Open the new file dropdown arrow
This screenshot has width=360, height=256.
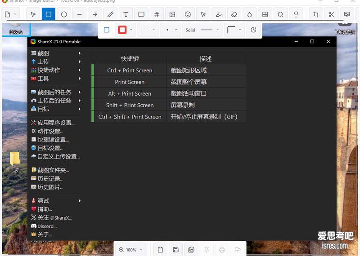(x=15, y=14)
